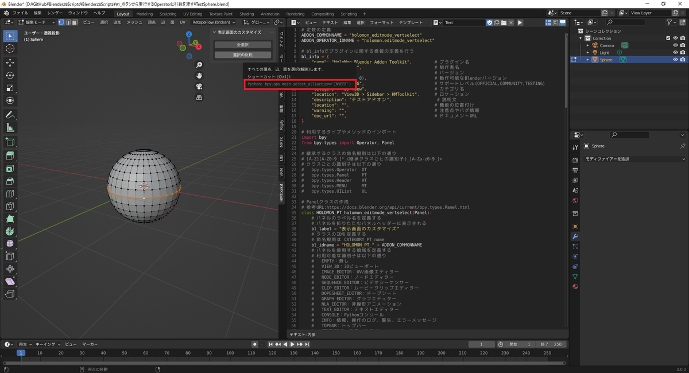This screenshot has height=373, width=689.
Task: Select the Measure tool
Action: 10,127
